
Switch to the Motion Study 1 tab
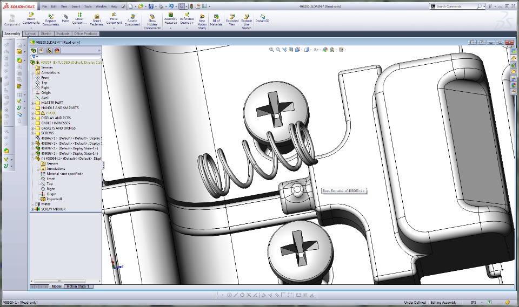(78, 286)
